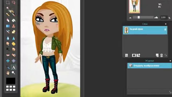Open layer styles in Слои panel

[x=138, y=55]
